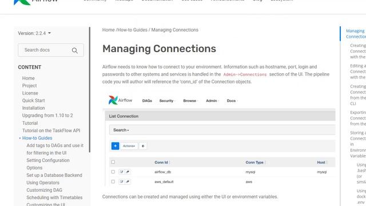Click delete icon for airflow_db row

point(128,172)
